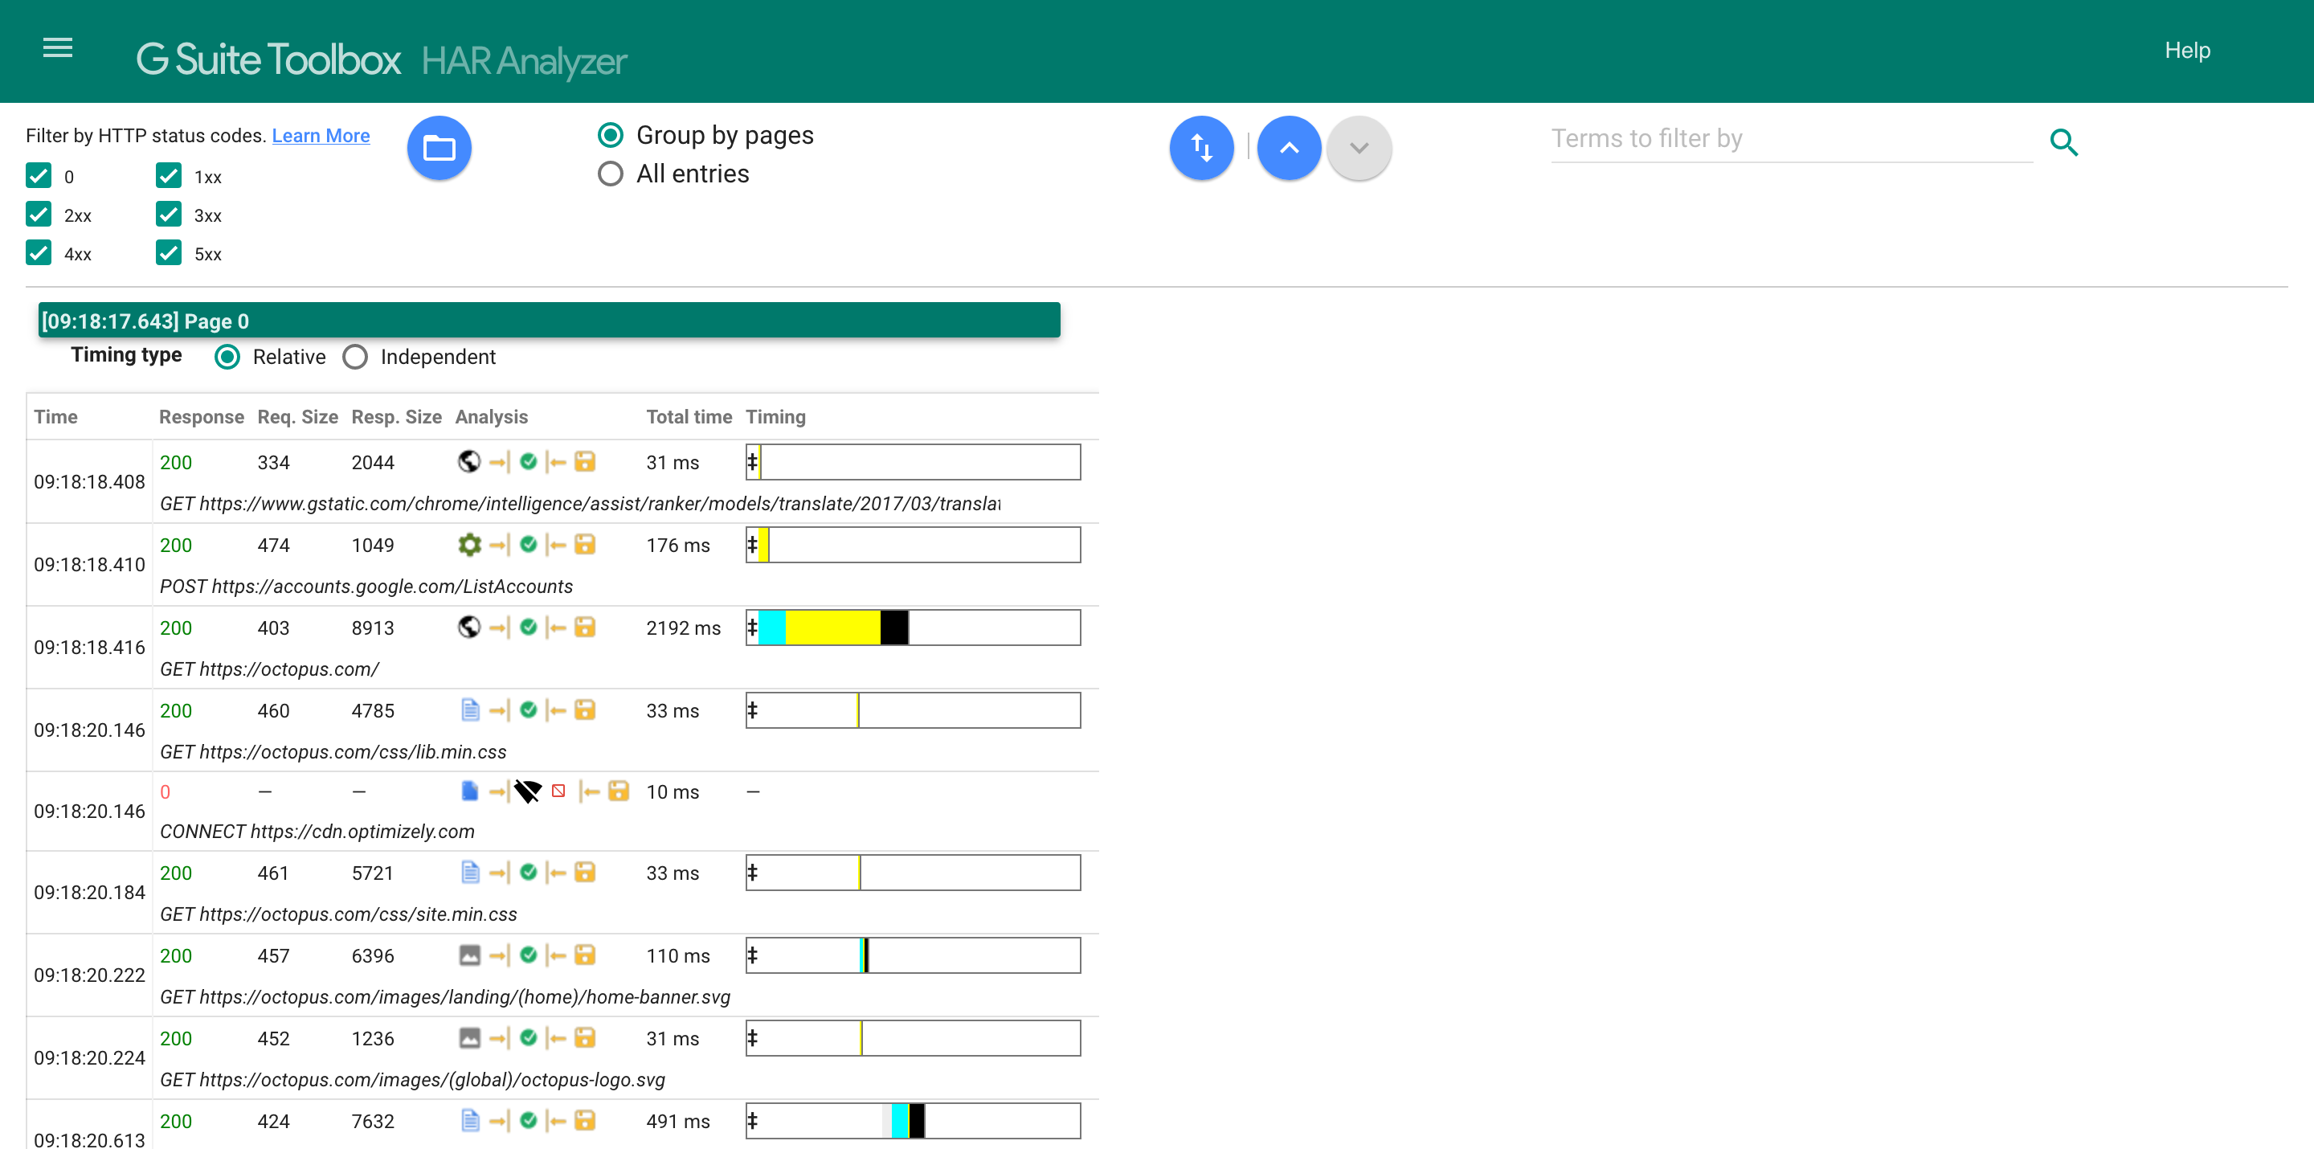This screenshot has height=1149, width=2314.
Task: Click the gear icon in the ListAccounts row
Action: [469, 545]
